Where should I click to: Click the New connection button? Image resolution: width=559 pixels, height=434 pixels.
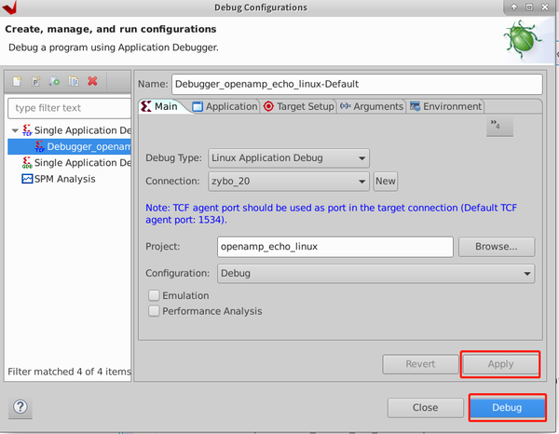[x=386, y=182]
